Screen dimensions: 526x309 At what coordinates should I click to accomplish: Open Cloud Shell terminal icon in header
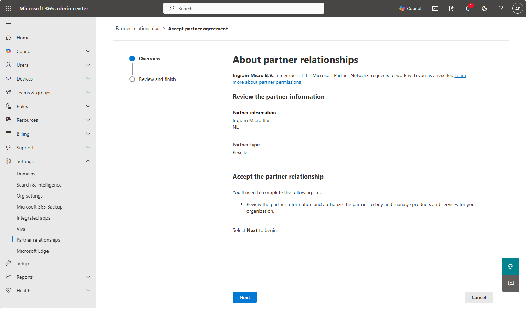[x=435, y=8]
